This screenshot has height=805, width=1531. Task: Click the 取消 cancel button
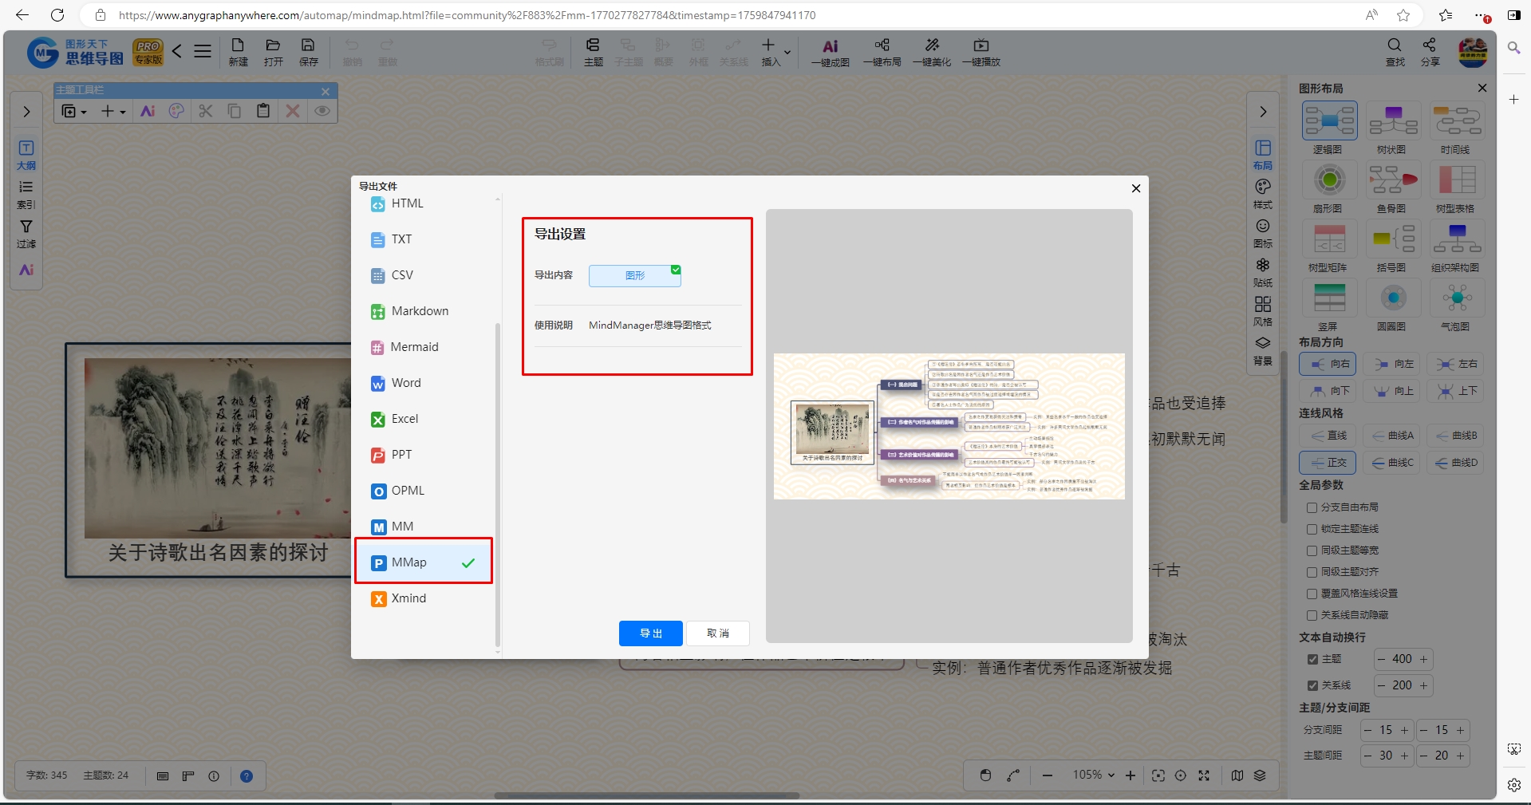[718, 633]
